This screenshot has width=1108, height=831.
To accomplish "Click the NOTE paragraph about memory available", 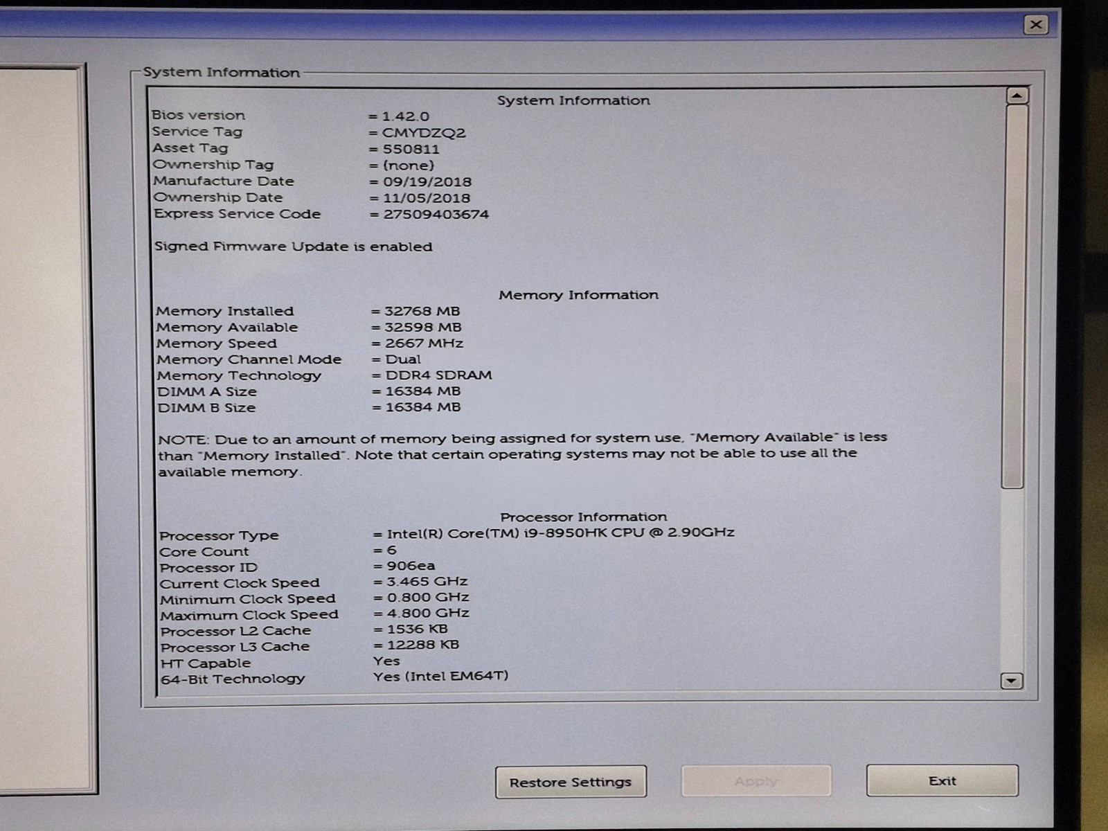I will click(522, 455).
